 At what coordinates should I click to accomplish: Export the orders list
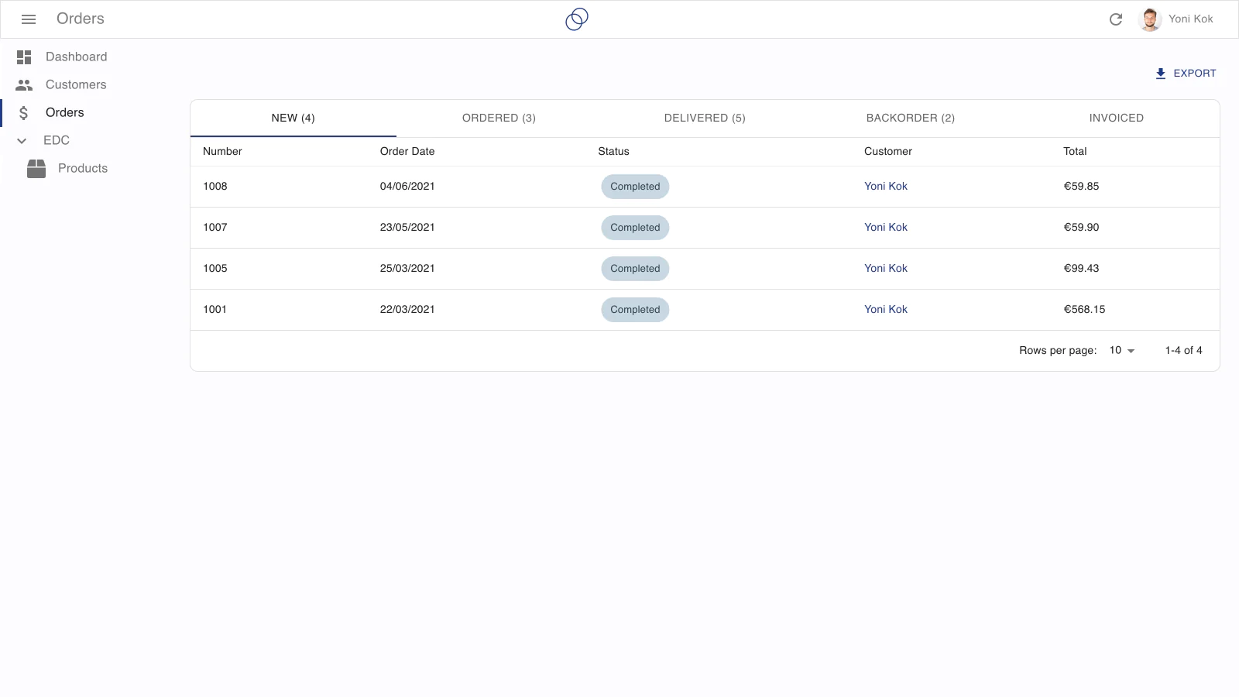(1185, 74)
